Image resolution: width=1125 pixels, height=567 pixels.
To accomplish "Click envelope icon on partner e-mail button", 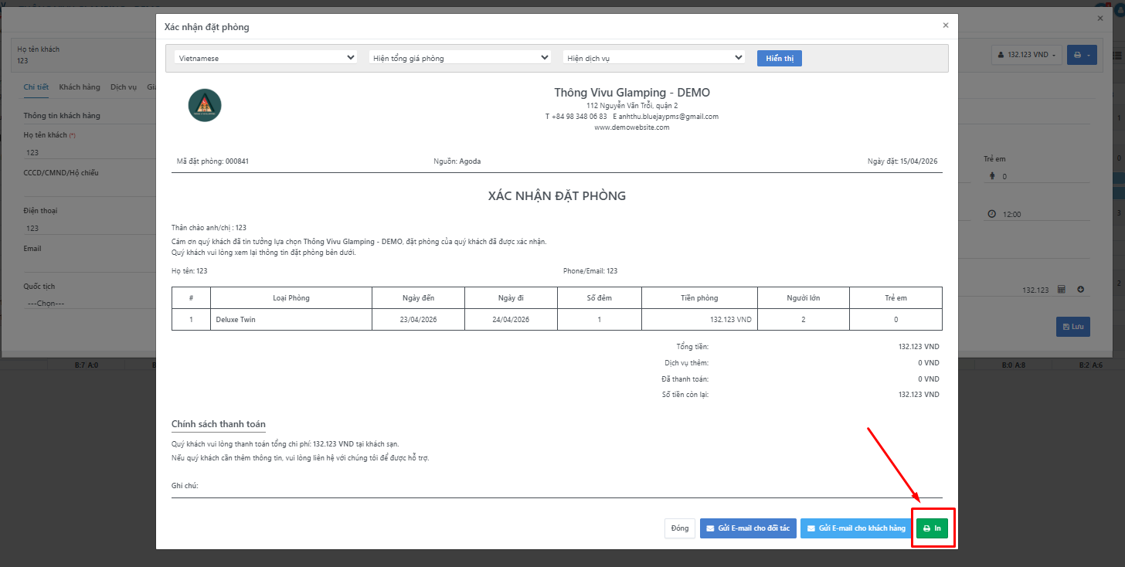I will tap(710, 529).
